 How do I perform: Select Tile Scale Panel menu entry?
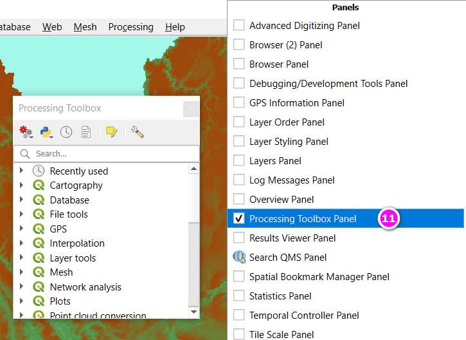pyautogui.click(x=346, y=334)
